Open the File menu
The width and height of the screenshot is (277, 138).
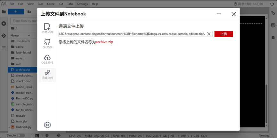[x=12, y=4]
